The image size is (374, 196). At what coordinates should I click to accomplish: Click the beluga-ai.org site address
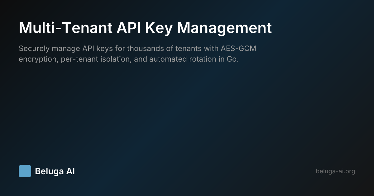[x=335, y=171]
